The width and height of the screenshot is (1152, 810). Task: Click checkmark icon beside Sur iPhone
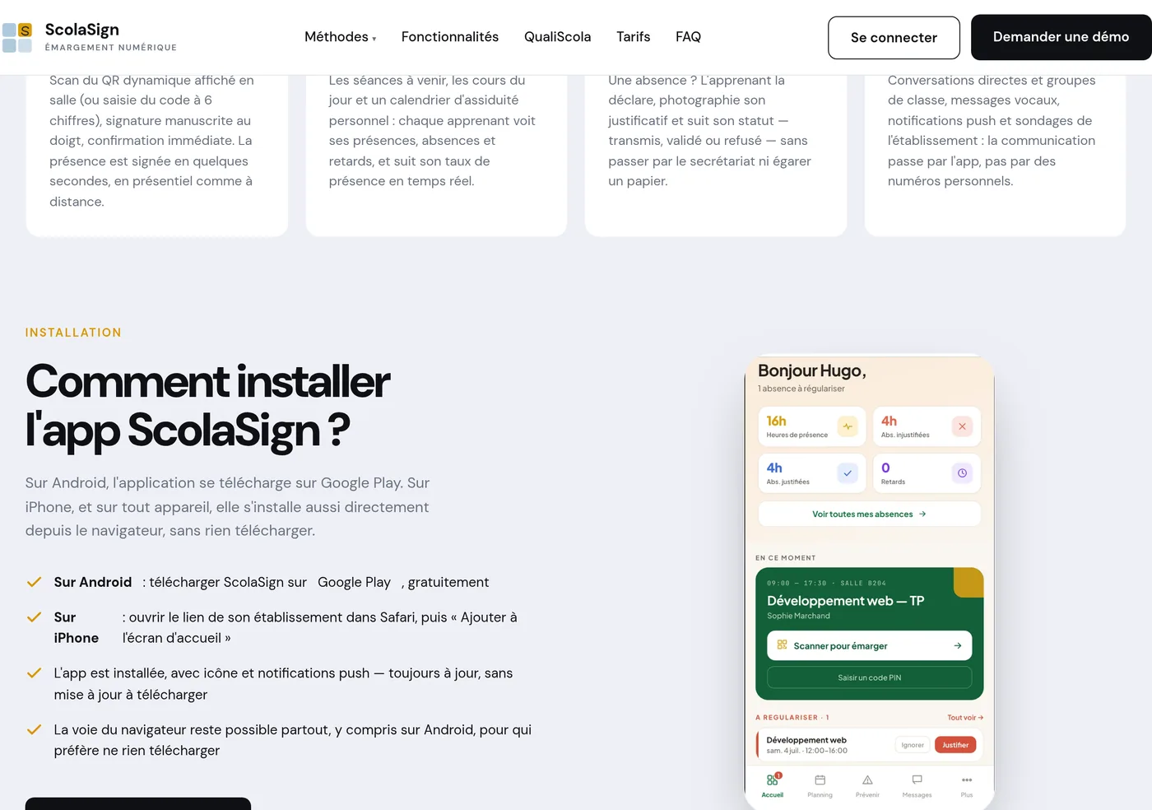[x=34, y=617]
